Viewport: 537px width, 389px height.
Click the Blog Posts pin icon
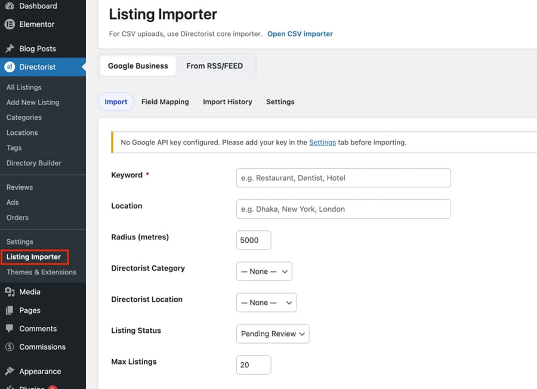click(10, 49)
